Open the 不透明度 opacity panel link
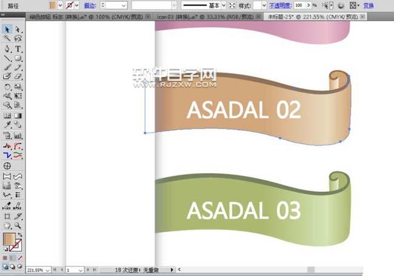 click(281, 5)
